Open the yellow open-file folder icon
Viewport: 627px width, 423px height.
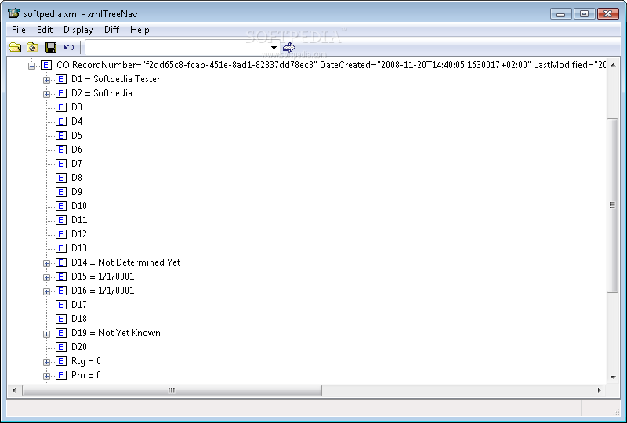pos(15,48)
